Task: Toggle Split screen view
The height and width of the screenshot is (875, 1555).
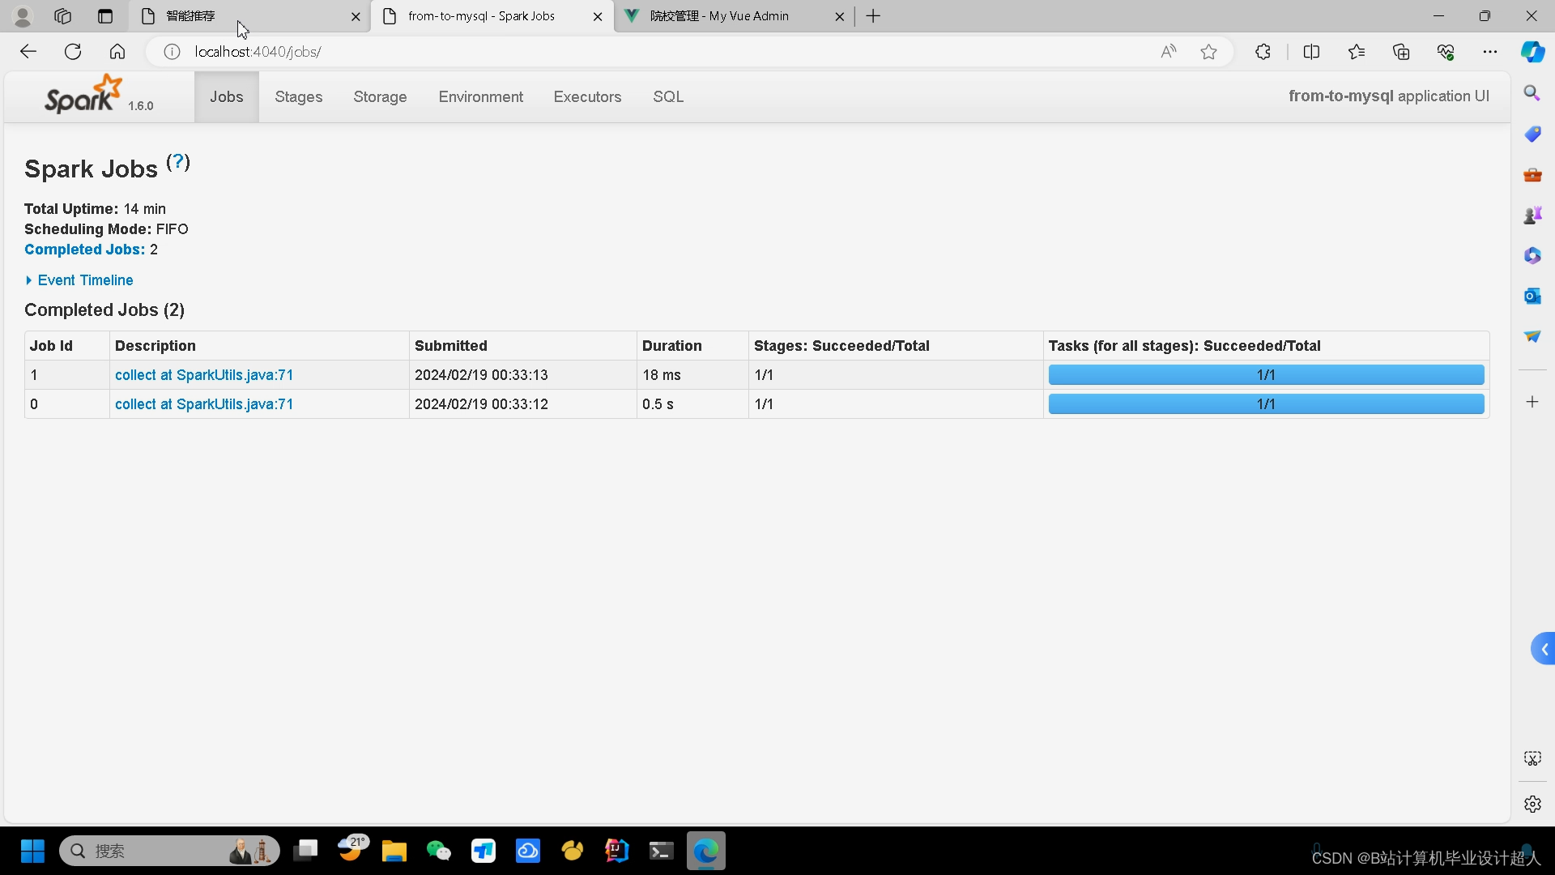Action: click(1311, 52)
